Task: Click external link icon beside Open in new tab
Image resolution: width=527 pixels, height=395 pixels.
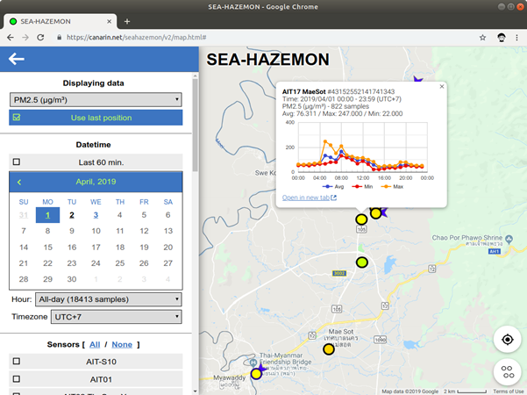Action: [333, 197]
